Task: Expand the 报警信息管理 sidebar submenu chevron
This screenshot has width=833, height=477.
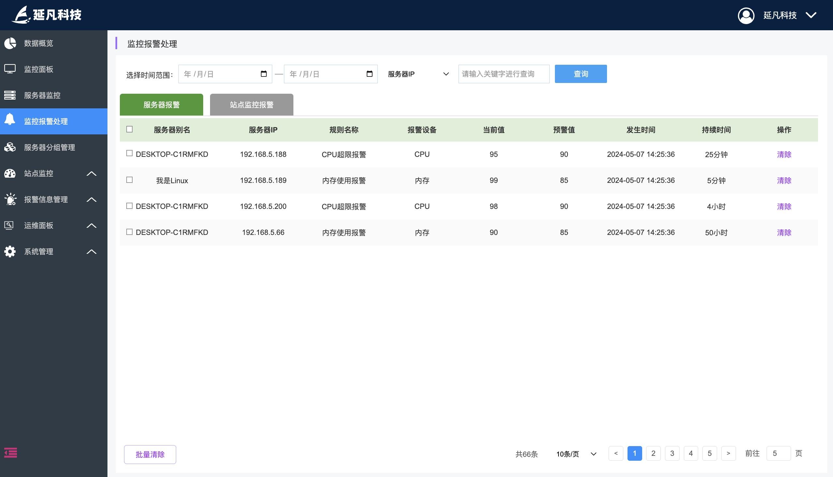Action: [92, 199]
